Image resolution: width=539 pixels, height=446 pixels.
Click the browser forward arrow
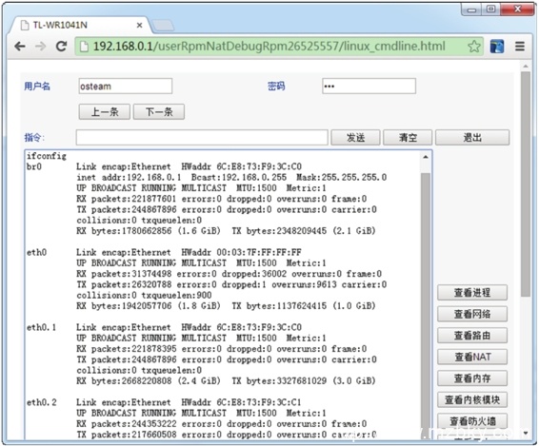41,46
